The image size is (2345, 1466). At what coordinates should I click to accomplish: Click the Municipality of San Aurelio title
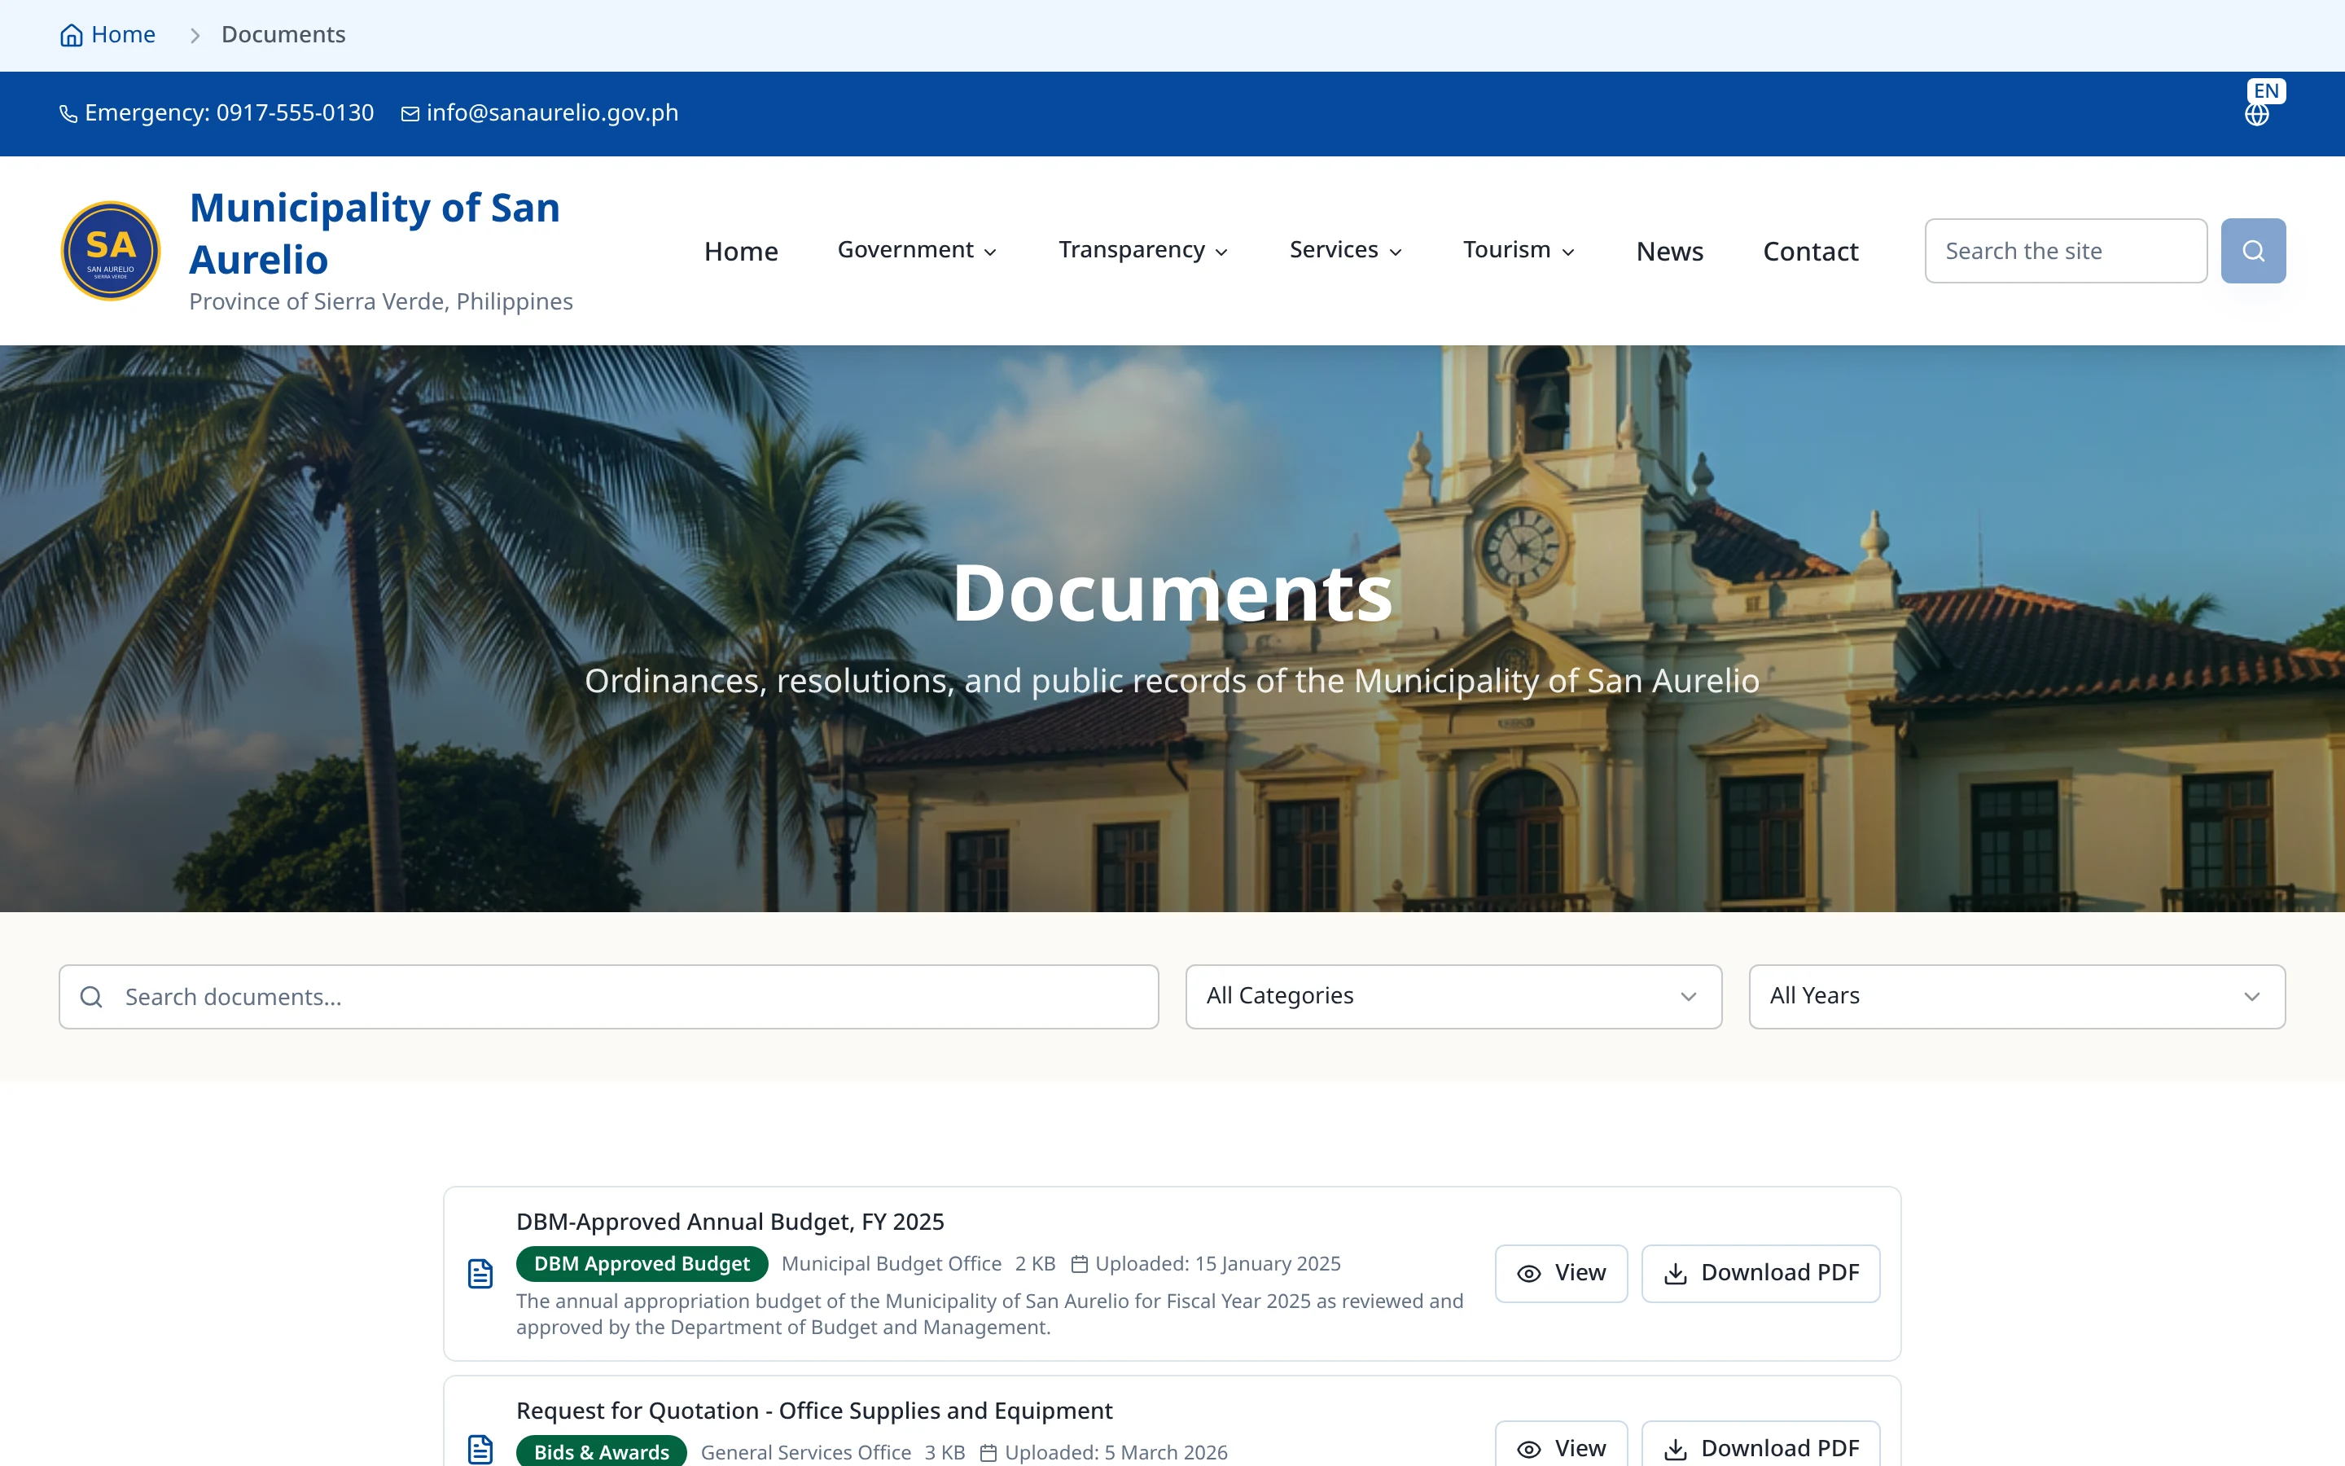[x=374, y=234]
